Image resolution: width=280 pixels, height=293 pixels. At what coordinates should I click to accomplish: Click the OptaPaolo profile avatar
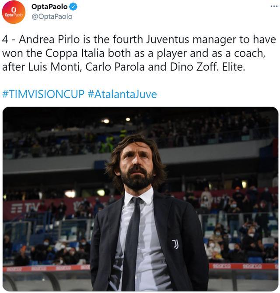pos(14,12)
